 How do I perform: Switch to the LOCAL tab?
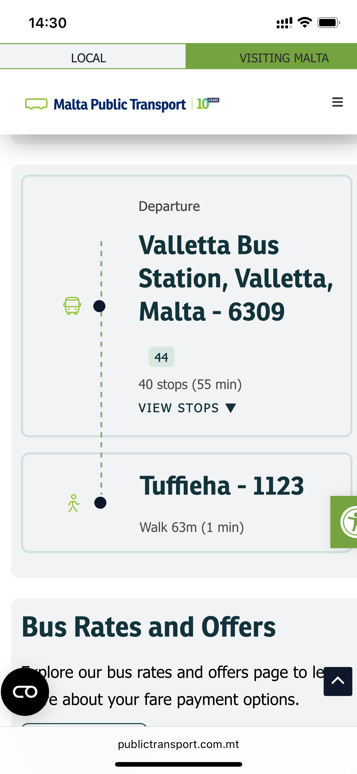tap(88, 58)
